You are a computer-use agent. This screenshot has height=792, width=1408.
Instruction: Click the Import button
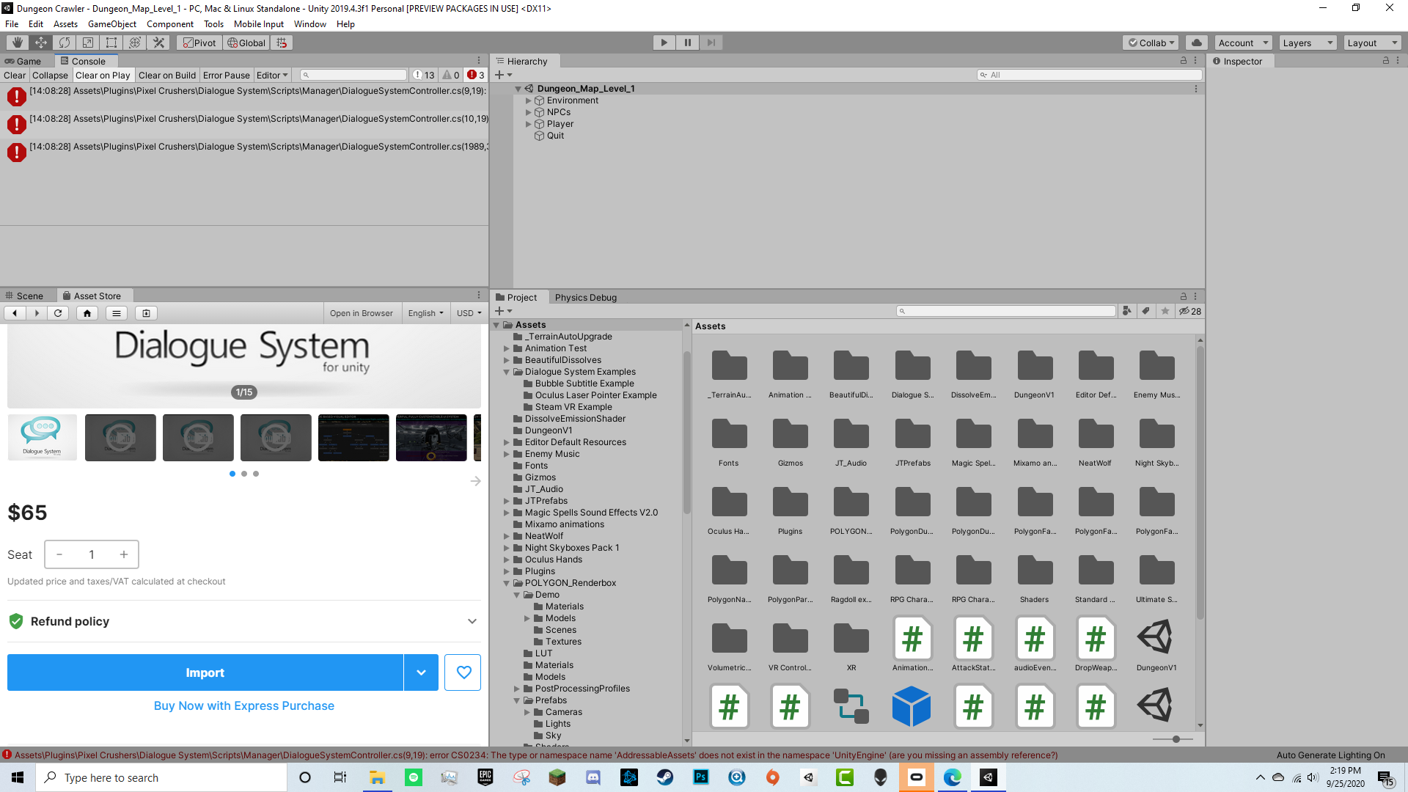pos(205,672)
